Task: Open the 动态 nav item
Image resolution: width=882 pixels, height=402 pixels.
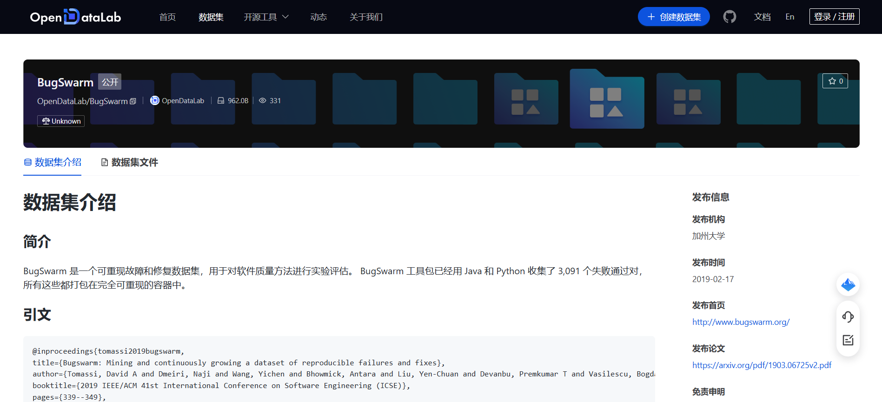Action: pyautogui.click(x=318, y=17)
